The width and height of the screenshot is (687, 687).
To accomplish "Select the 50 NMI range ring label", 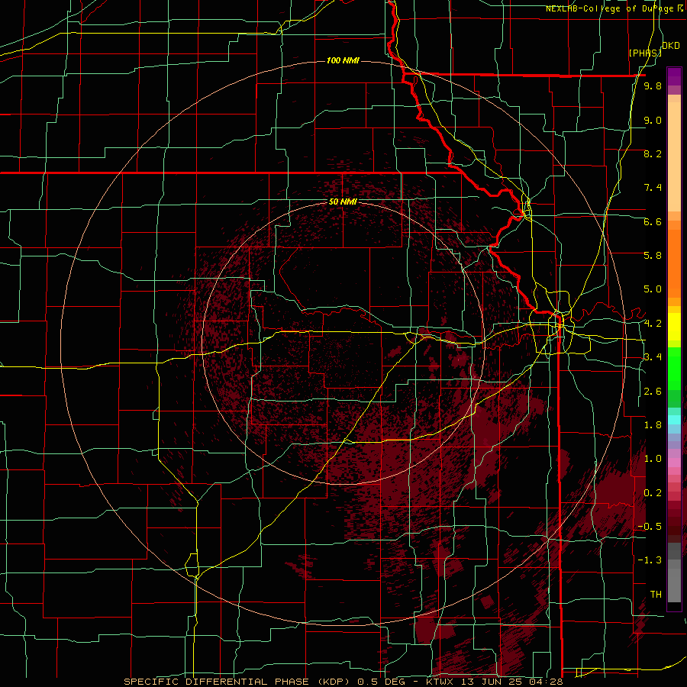I will pos(343,202).
